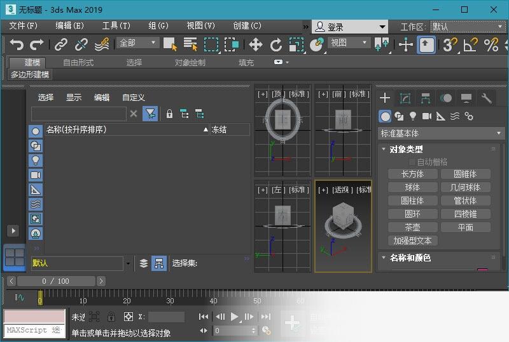Sort by 名称(按升序排序) column header
This screenshot has height=342, width=509.
tap(127, 129)
